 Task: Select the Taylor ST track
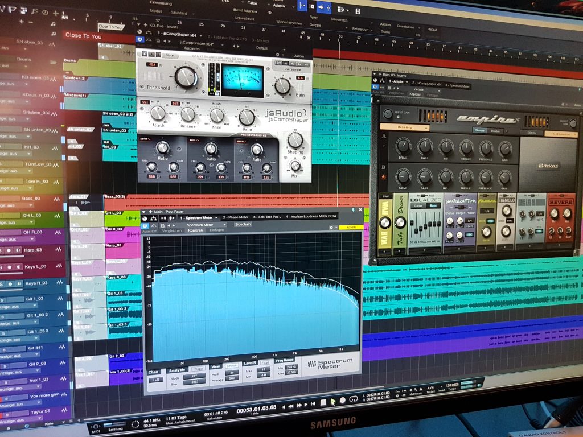click(x=40, y=412)
